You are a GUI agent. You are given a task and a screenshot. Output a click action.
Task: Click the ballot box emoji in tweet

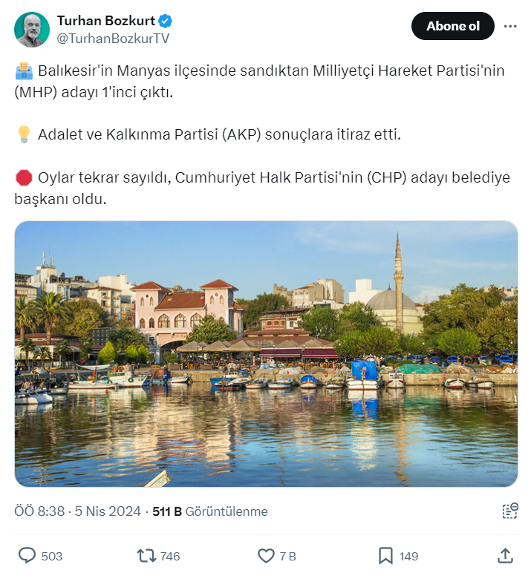(x=25, y=71)
